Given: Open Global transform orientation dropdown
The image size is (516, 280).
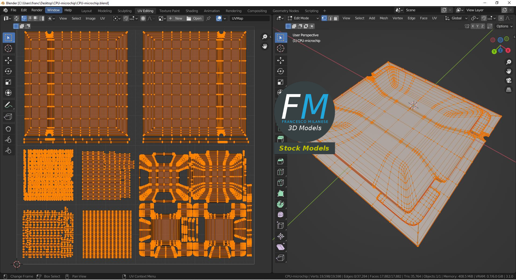Looking at the screenshot, I should tap(456, 18).
